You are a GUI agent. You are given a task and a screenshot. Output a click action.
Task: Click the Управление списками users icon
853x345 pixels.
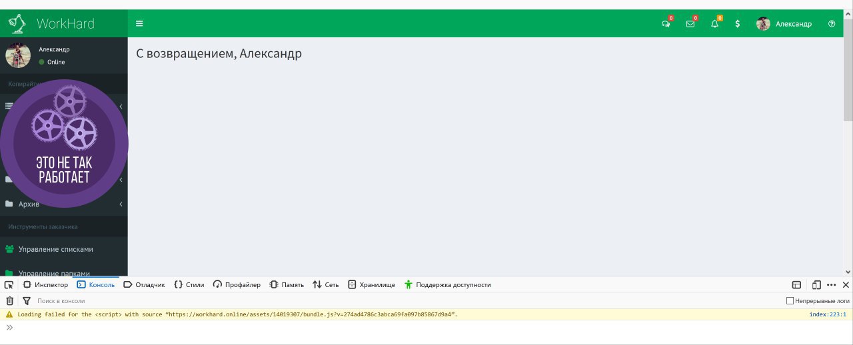click(x=9, y=249)
